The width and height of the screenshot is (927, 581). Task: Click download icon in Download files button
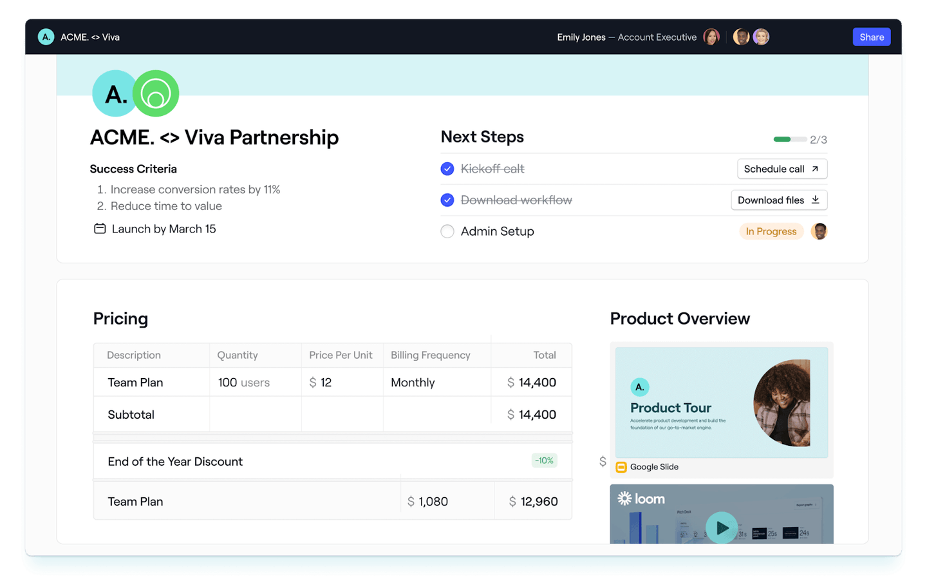(x=815, y=200)
